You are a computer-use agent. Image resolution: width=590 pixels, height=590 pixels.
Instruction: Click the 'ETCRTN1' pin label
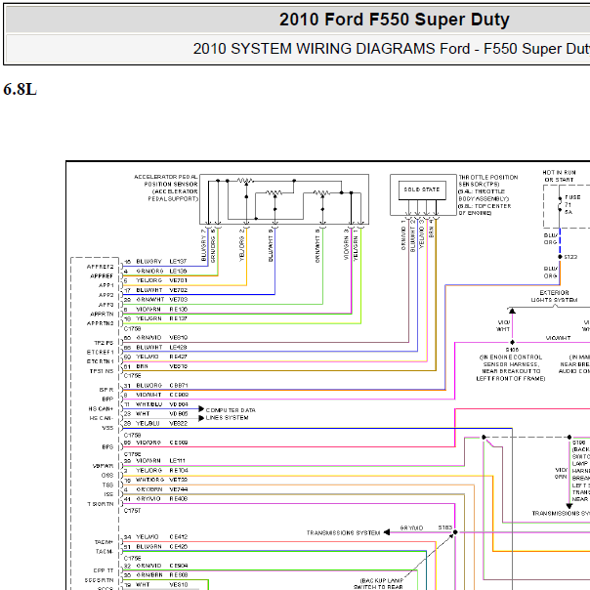click(x=100, y=361)
